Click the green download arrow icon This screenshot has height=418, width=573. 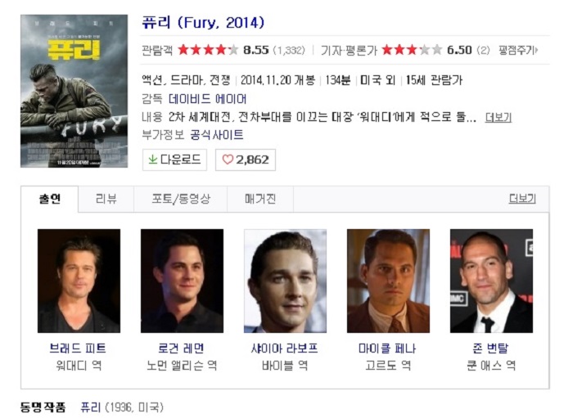[153, 160]
